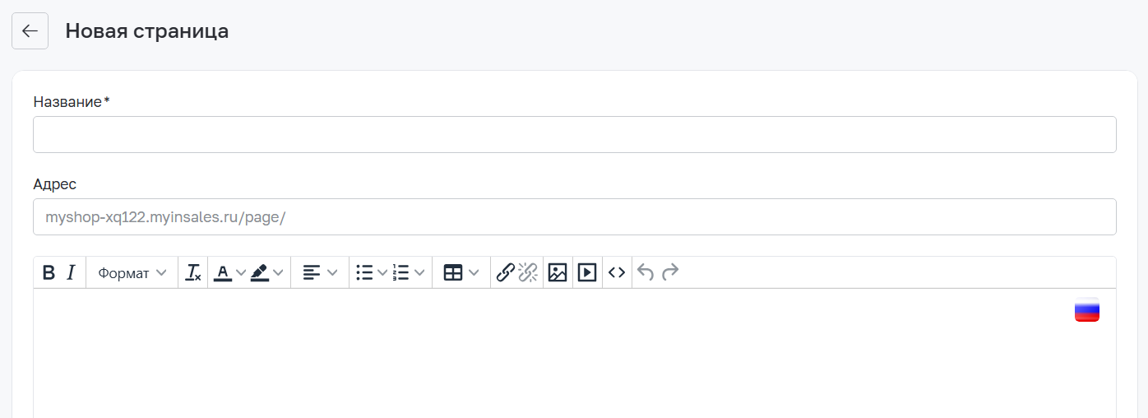1148x418 pixels.
Task: Insert a video
Action: click(586, 272)
